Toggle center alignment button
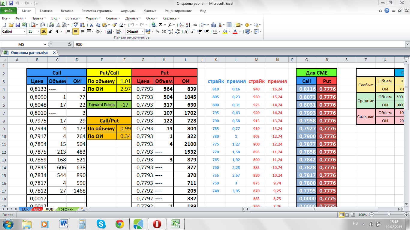 [x=76, y=31]
